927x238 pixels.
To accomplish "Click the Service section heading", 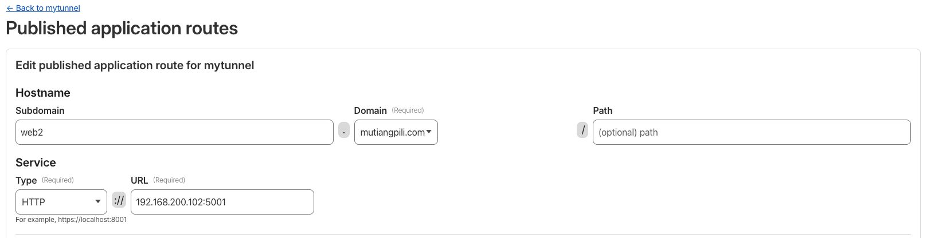I will [36, 162].
